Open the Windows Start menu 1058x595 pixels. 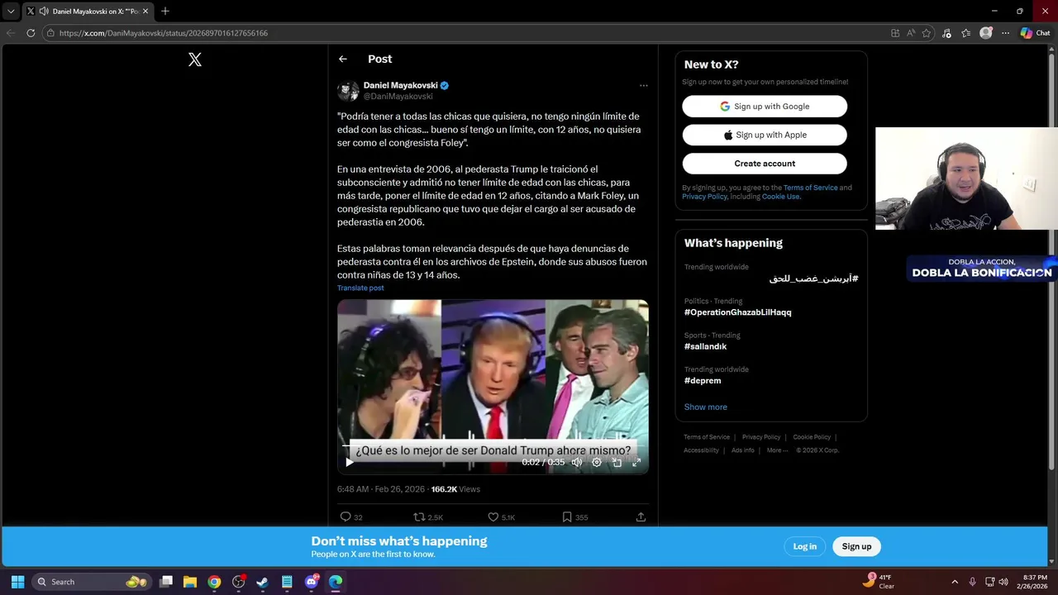pos(17,582)
